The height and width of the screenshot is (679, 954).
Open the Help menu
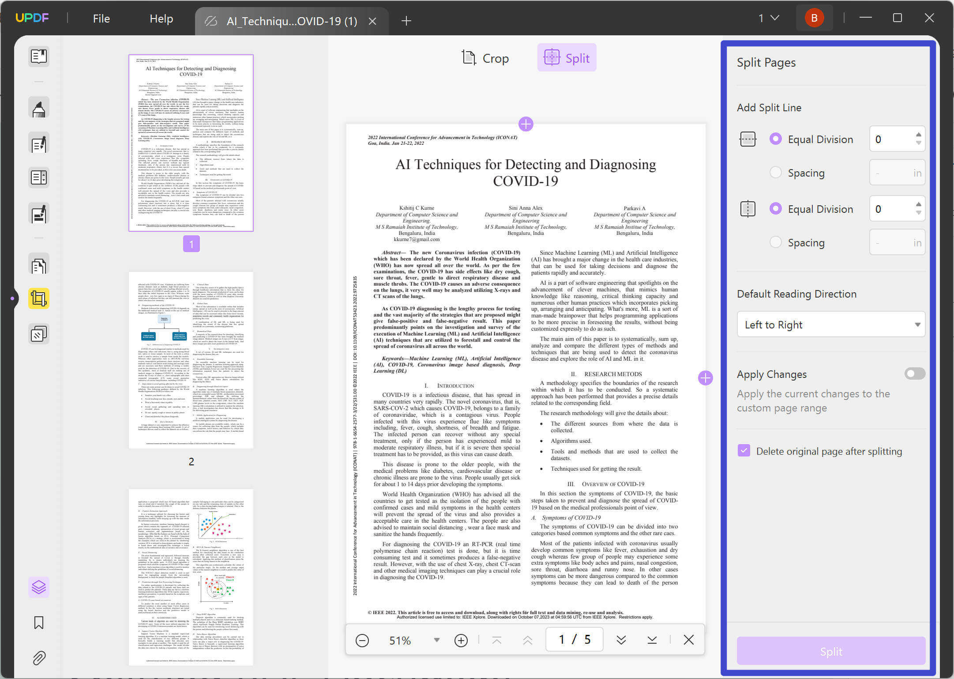point(161,19)
